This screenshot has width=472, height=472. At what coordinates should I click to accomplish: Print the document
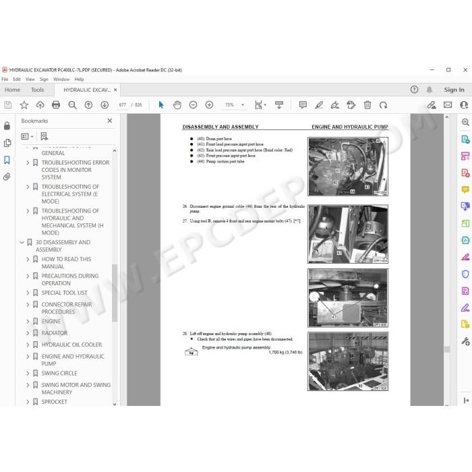coord(56,105)
